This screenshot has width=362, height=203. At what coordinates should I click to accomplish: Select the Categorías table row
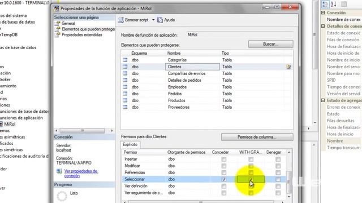pos(206,60)
